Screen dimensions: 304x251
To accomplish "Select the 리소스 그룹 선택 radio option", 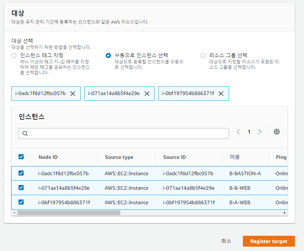I will [203, 55].
